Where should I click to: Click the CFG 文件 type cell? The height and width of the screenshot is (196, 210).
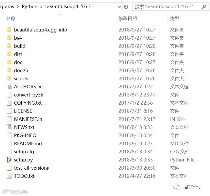(x=180, y=152)
